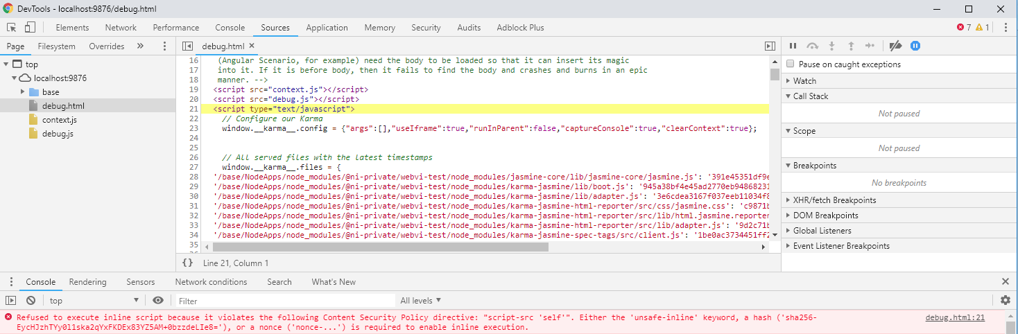
Task: Toggle Pause on exceptions button
Action: (915, 46)
